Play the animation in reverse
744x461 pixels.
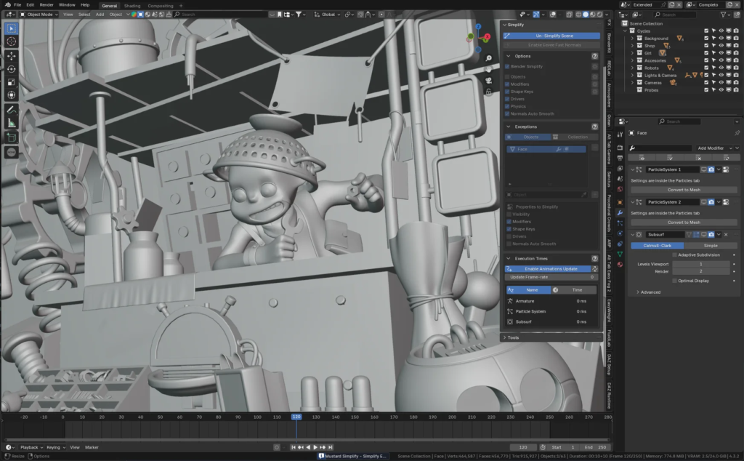point(308,447)
